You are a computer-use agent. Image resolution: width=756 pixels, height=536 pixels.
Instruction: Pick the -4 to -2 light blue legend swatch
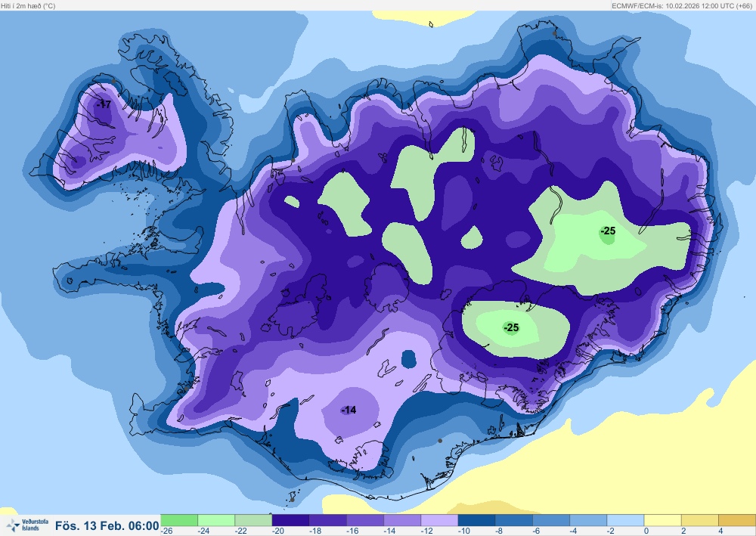pyautogui.click(x=588, y=520)
